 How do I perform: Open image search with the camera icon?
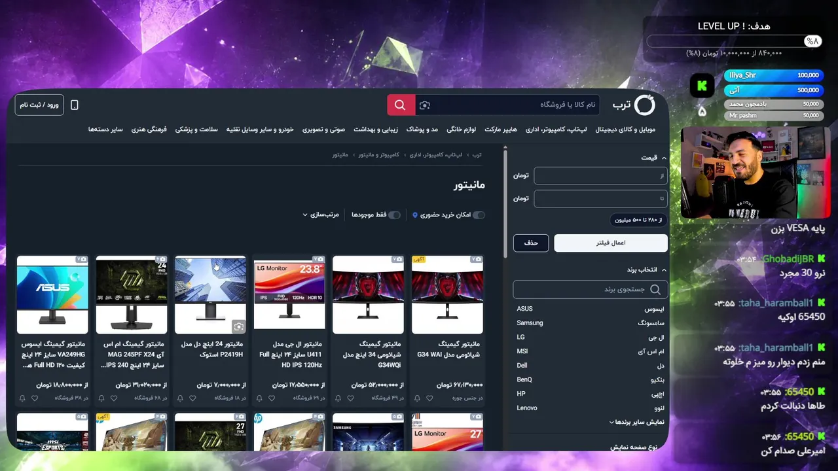coord(425,105)
